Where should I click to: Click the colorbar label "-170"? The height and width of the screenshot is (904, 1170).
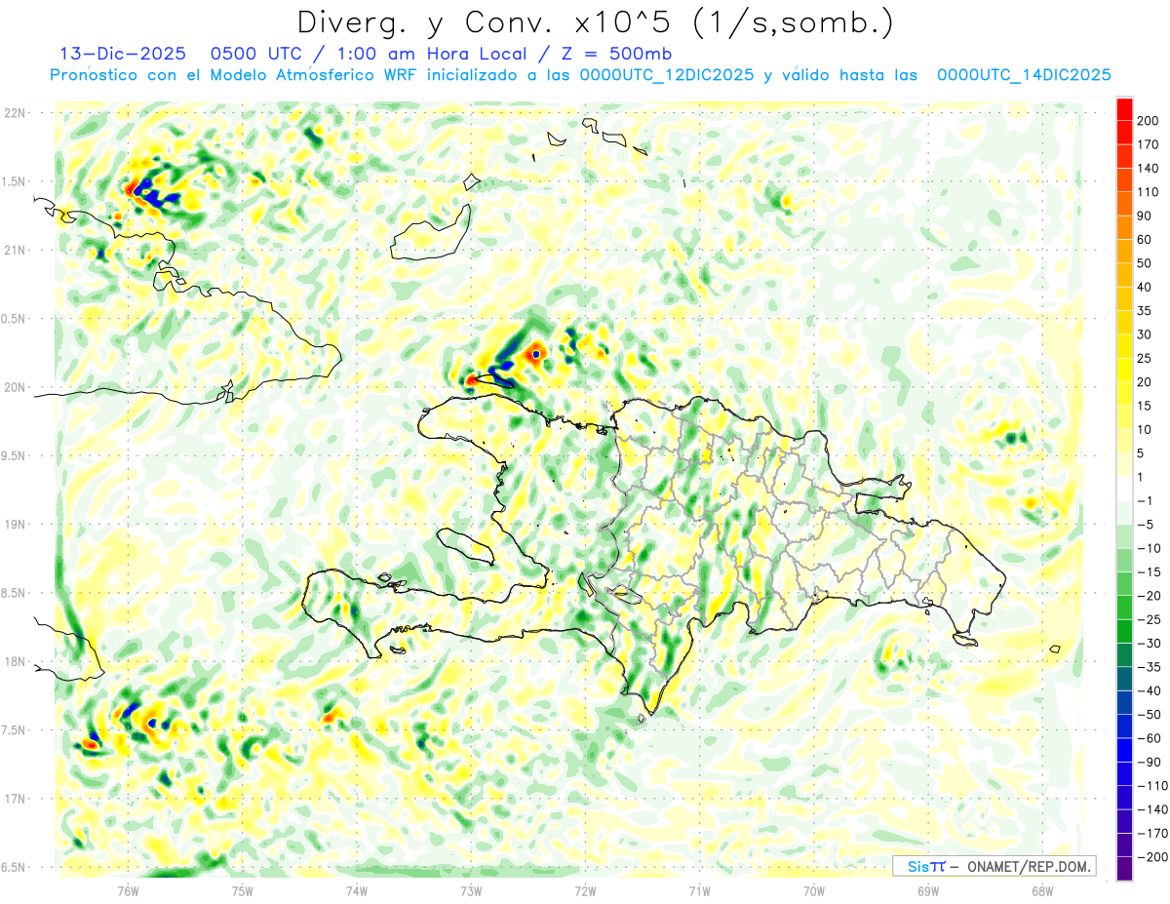1151,833
